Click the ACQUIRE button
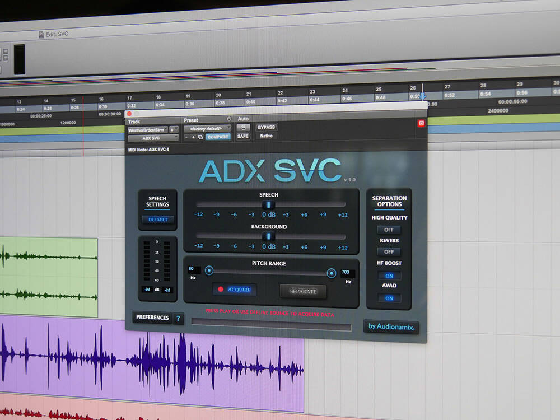 [234, 290]
